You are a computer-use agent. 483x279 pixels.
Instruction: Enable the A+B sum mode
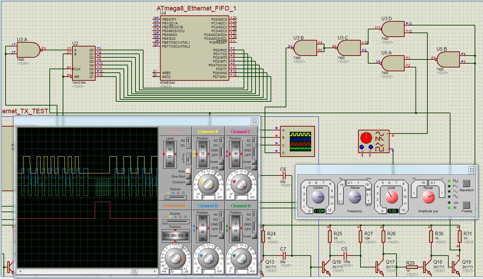[x=221, y=167]
